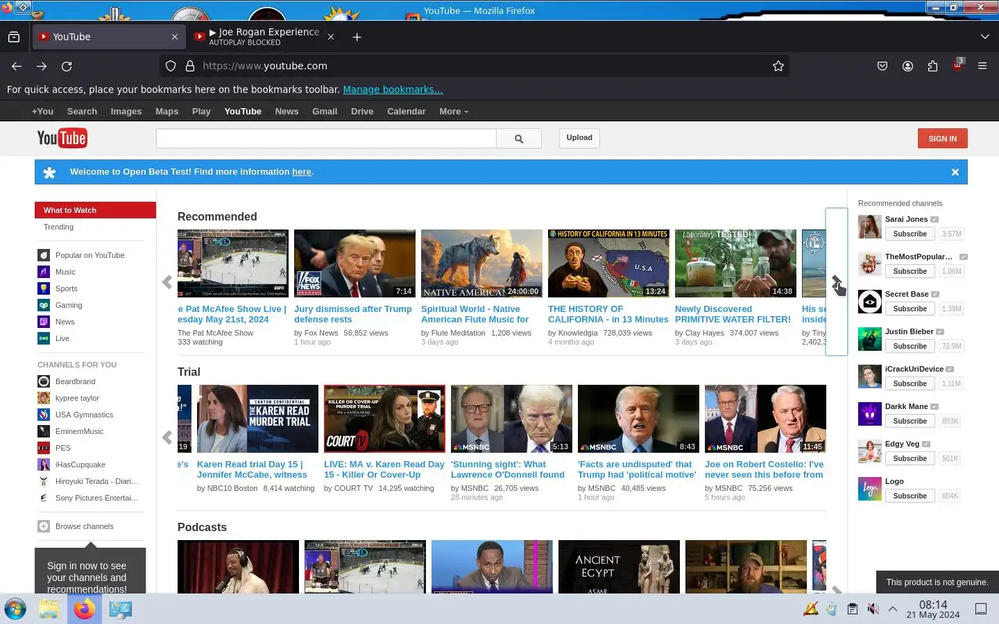Click the red SIGN IN button
The image size is (999, 624).
click(x=942, y=138)
